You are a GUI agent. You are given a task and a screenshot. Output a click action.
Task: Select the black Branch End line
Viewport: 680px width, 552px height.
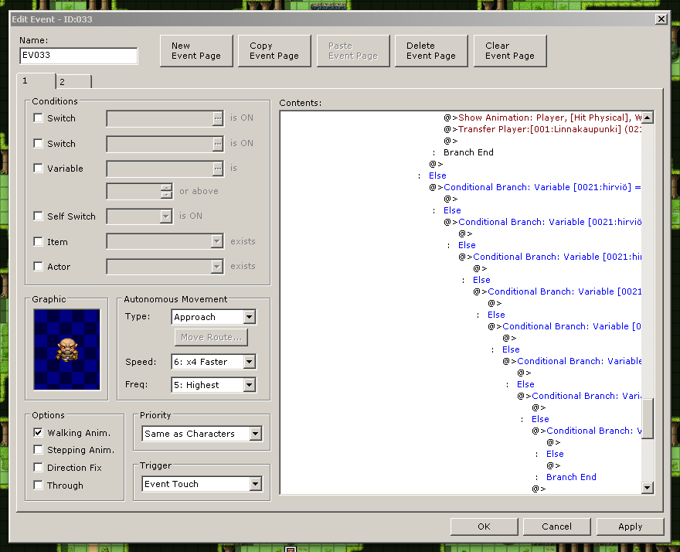pos(468,152)
